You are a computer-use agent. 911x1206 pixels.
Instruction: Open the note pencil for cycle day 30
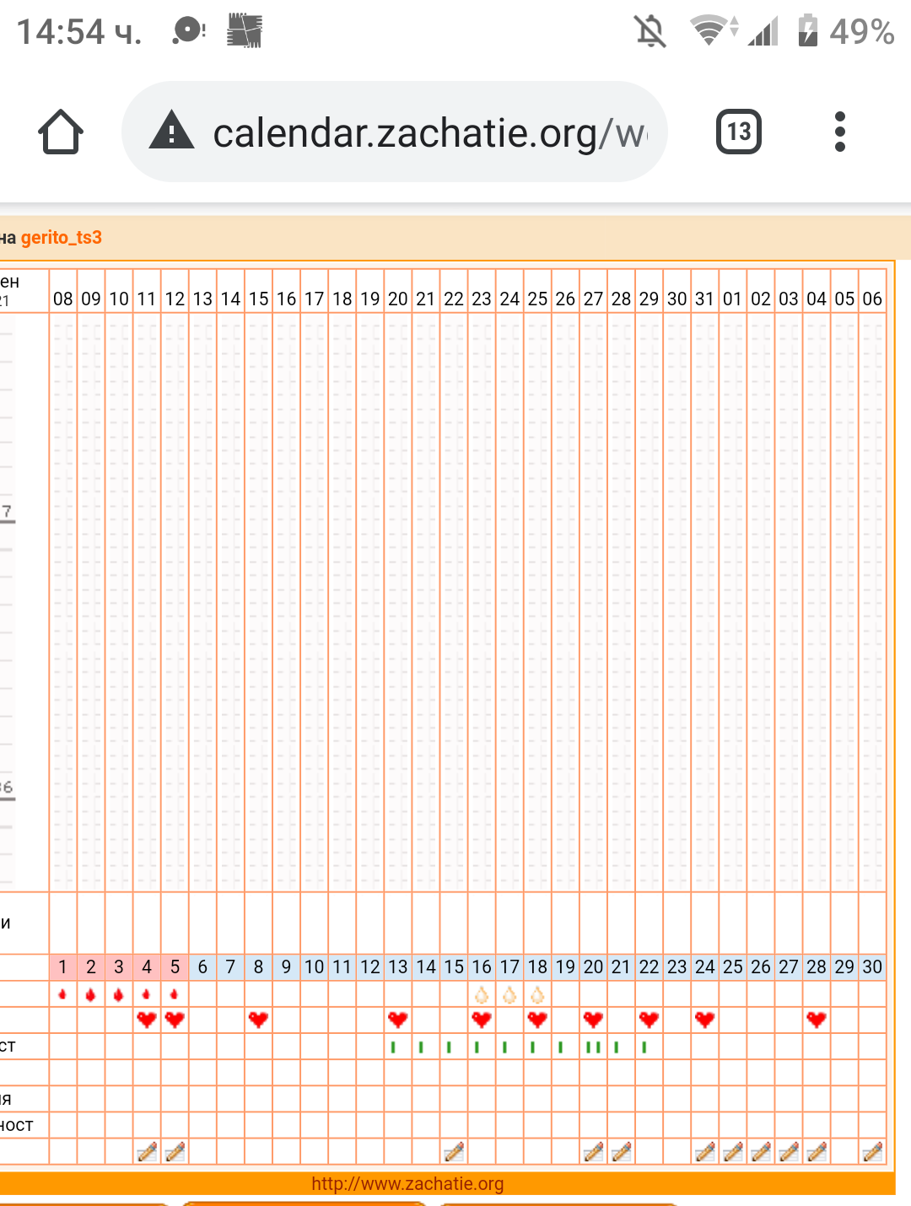[873, 1151]
